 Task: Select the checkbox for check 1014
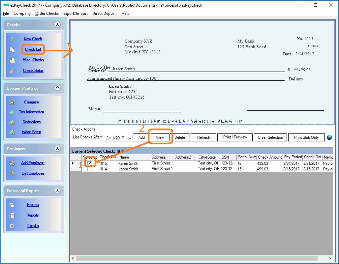tap(90, 169)
